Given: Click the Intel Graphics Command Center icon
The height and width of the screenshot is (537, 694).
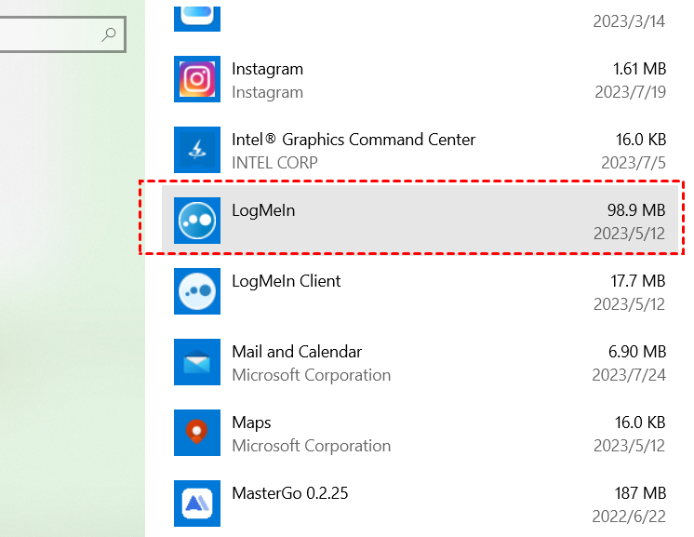Looking at the screenshot, I should point(197,150).
